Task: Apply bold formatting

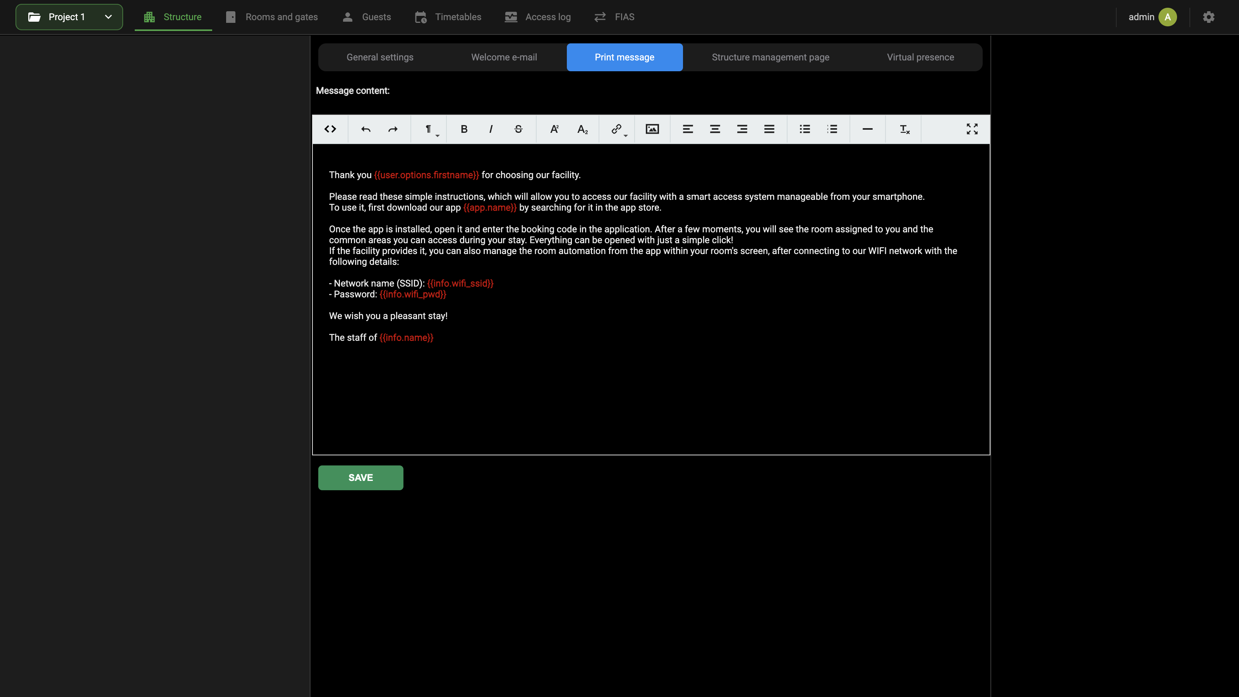Action: coord(464,129)
